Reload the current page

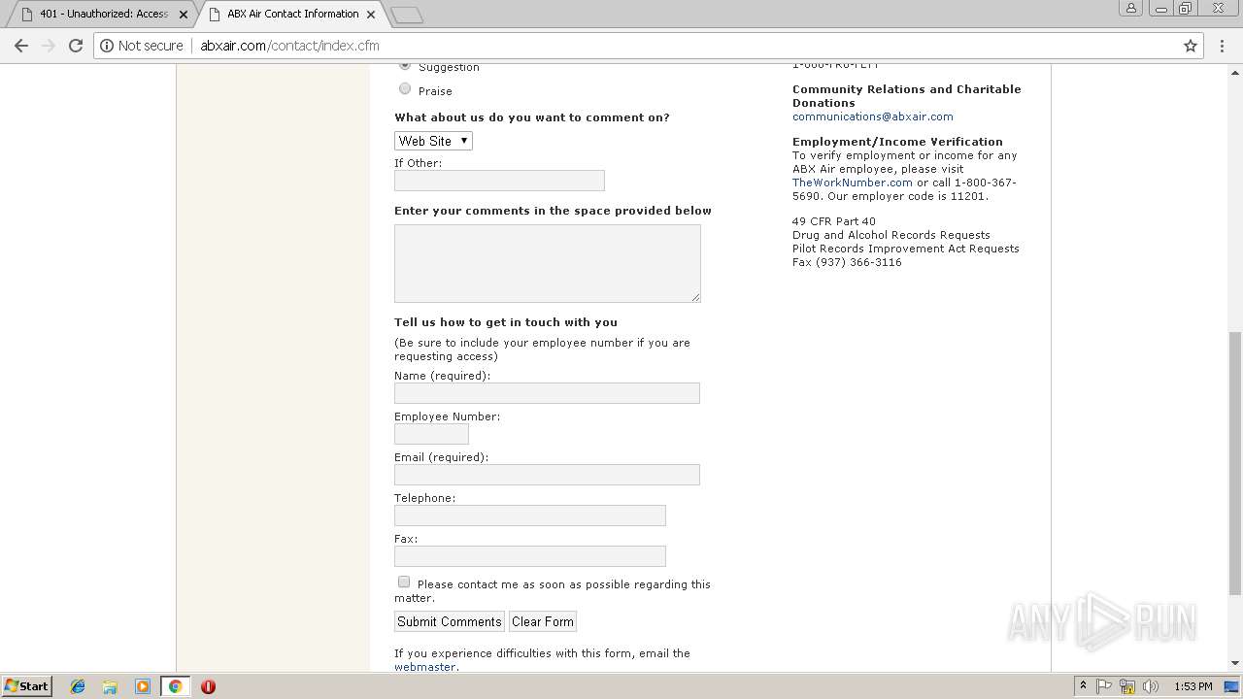click(x=76, y=46)
